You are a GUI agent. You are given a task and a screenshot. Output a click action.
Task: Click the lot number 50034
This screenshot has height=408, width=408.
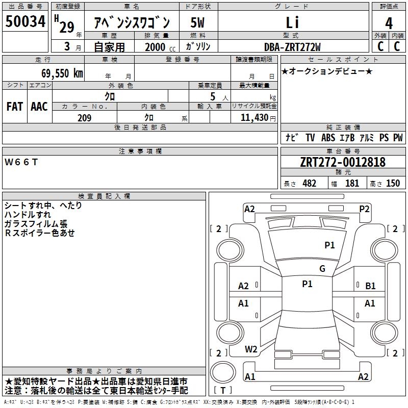tap(25, 22)
